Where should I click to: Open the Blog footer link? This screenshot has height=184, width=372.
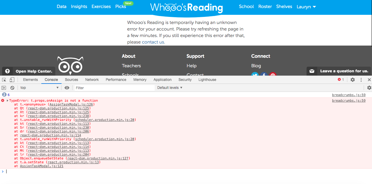tap(256, 66)
